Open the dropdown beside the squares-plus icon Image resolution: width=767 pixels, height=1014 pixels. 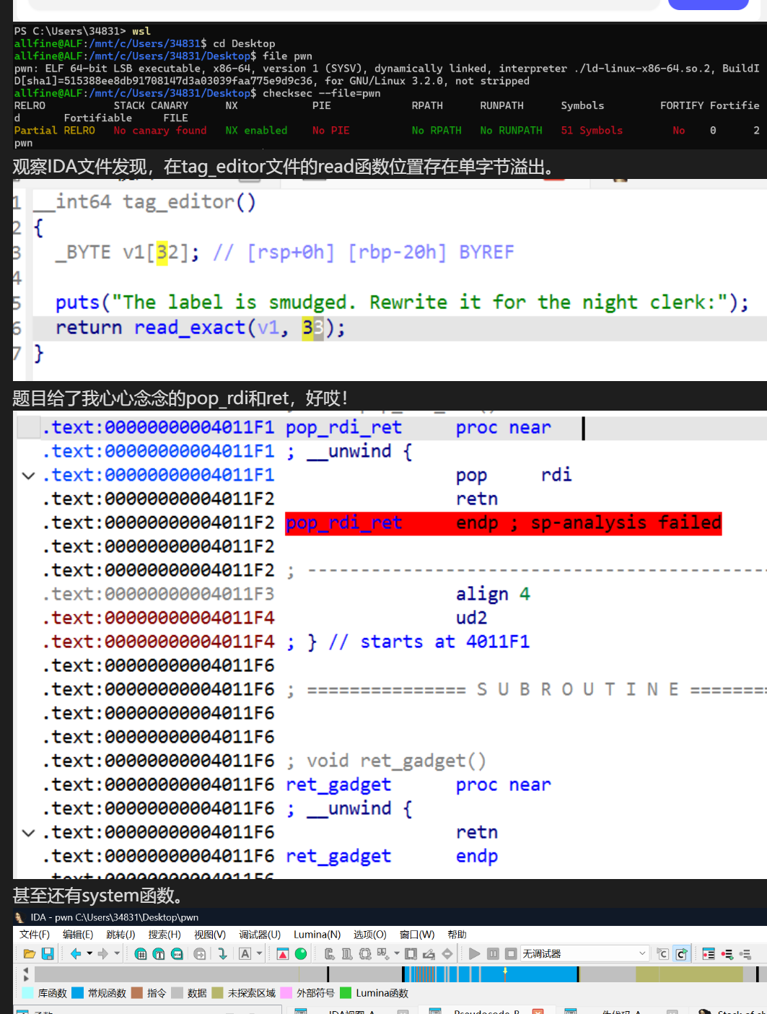[397, 954]
